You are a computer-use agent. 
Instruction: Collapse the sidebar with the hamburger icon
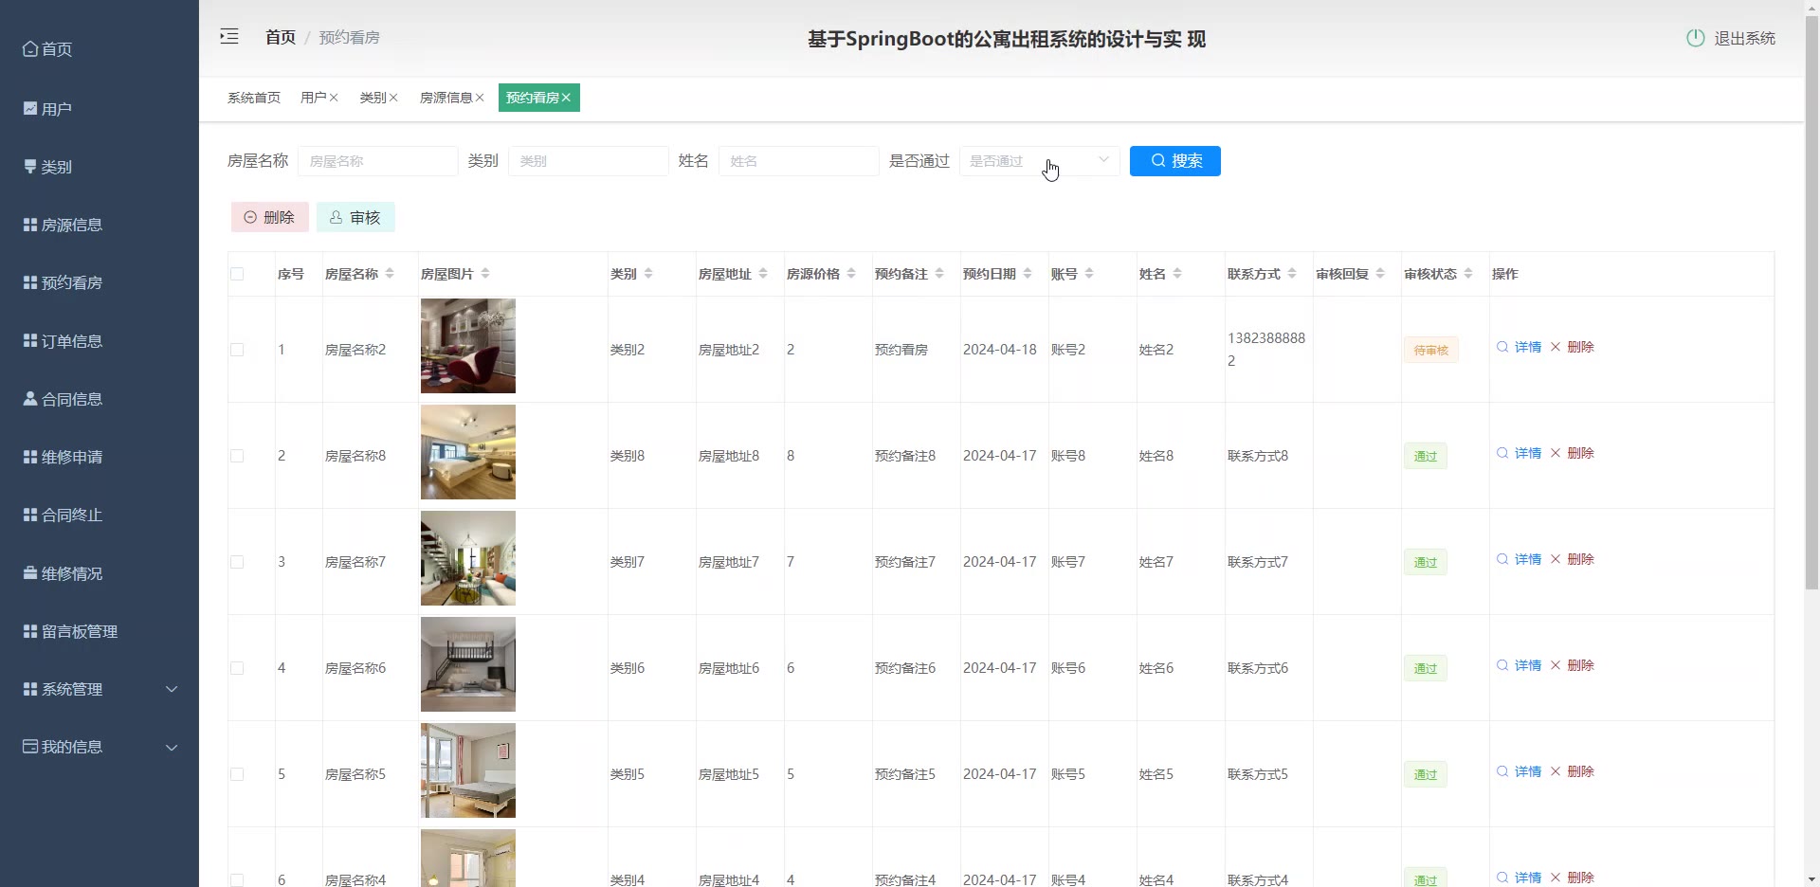pos(229,37)
